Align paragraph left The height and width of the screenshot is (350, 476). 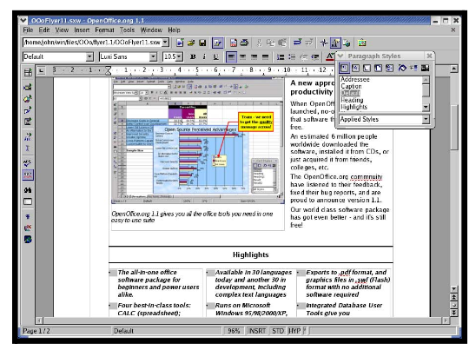coord(231,56)
